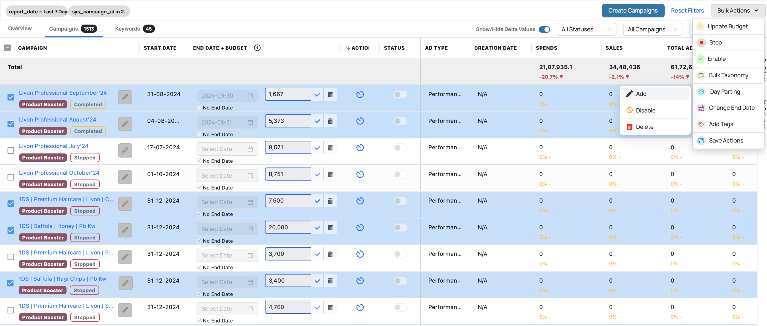Image resolution: width=767 pixels, height=326 pixels.
Task: Click edit pencil for 1DS Saffola Honey campaign
Action: click(x=125, y=230)
